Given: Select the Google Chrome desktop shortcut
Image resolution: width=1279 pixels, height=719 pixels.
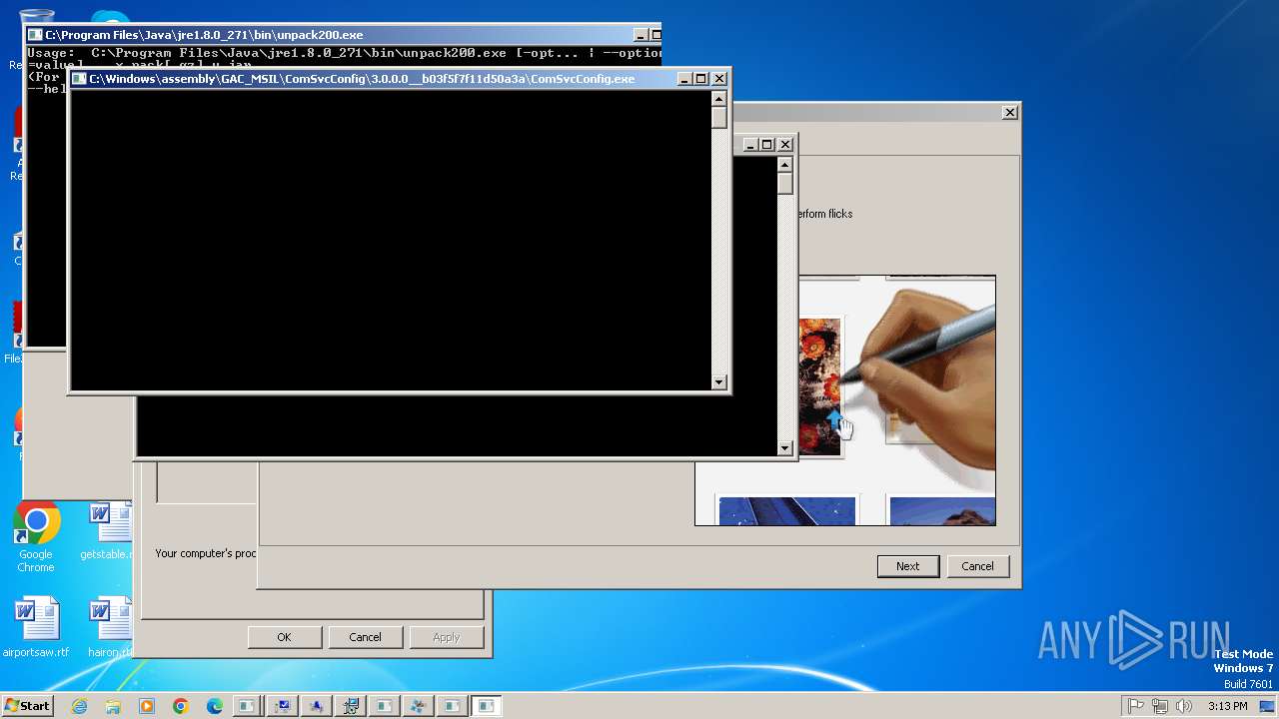Looking at the screenshot, I should pos(36,537).
